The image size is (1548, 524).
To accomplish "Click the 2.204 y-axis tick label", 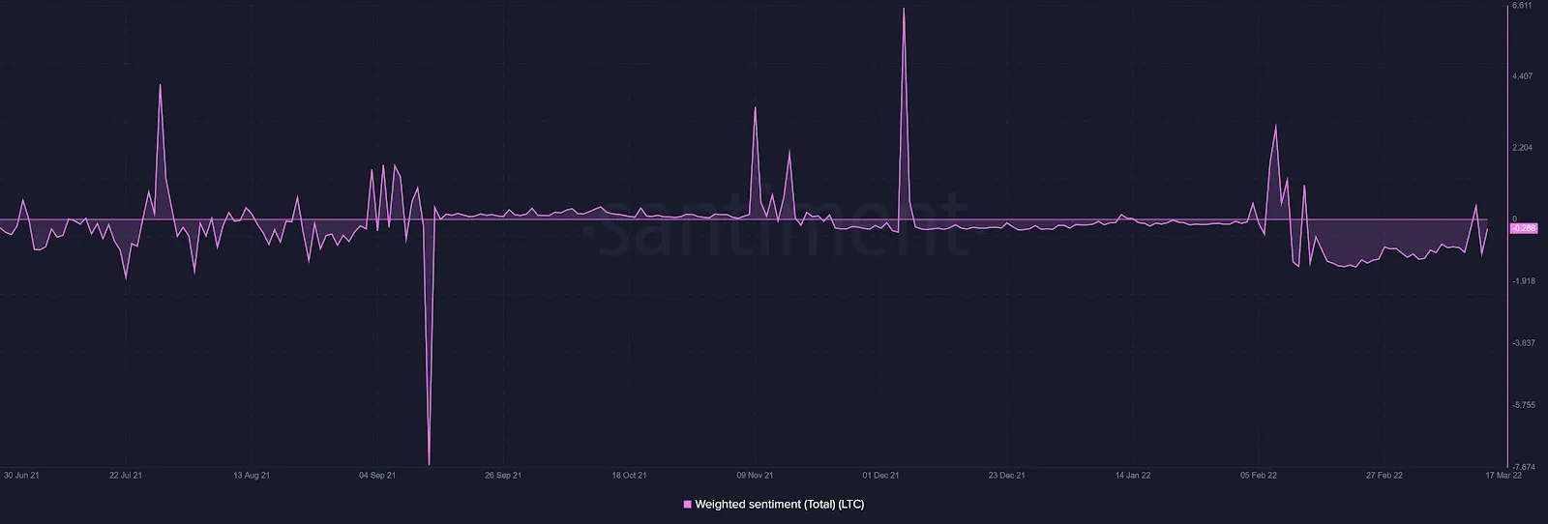I will coord(1522,148).
